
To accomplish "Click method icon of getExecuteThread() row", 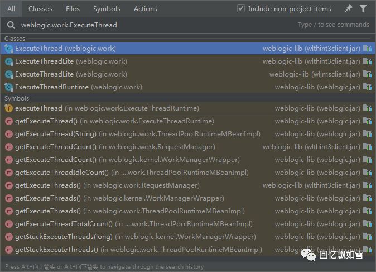I will tap(9, 121).
